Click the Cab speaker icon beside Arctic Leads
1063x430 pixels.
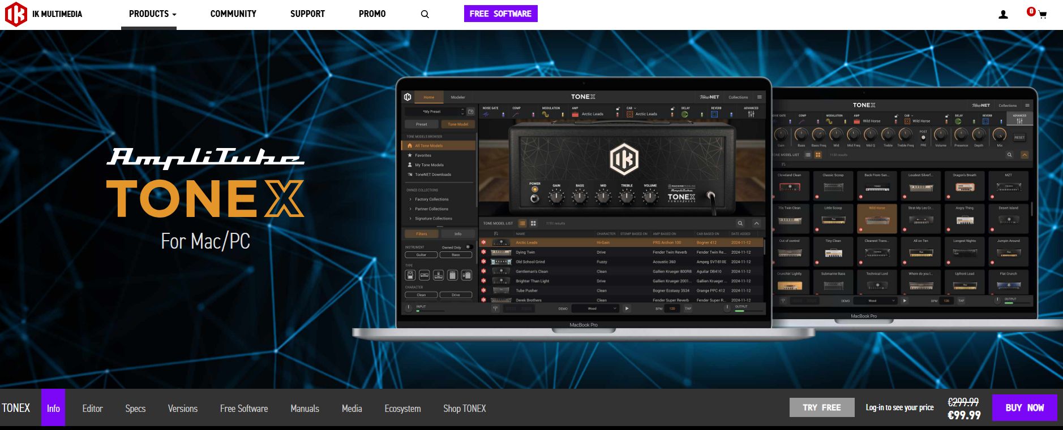click(629, 114)
